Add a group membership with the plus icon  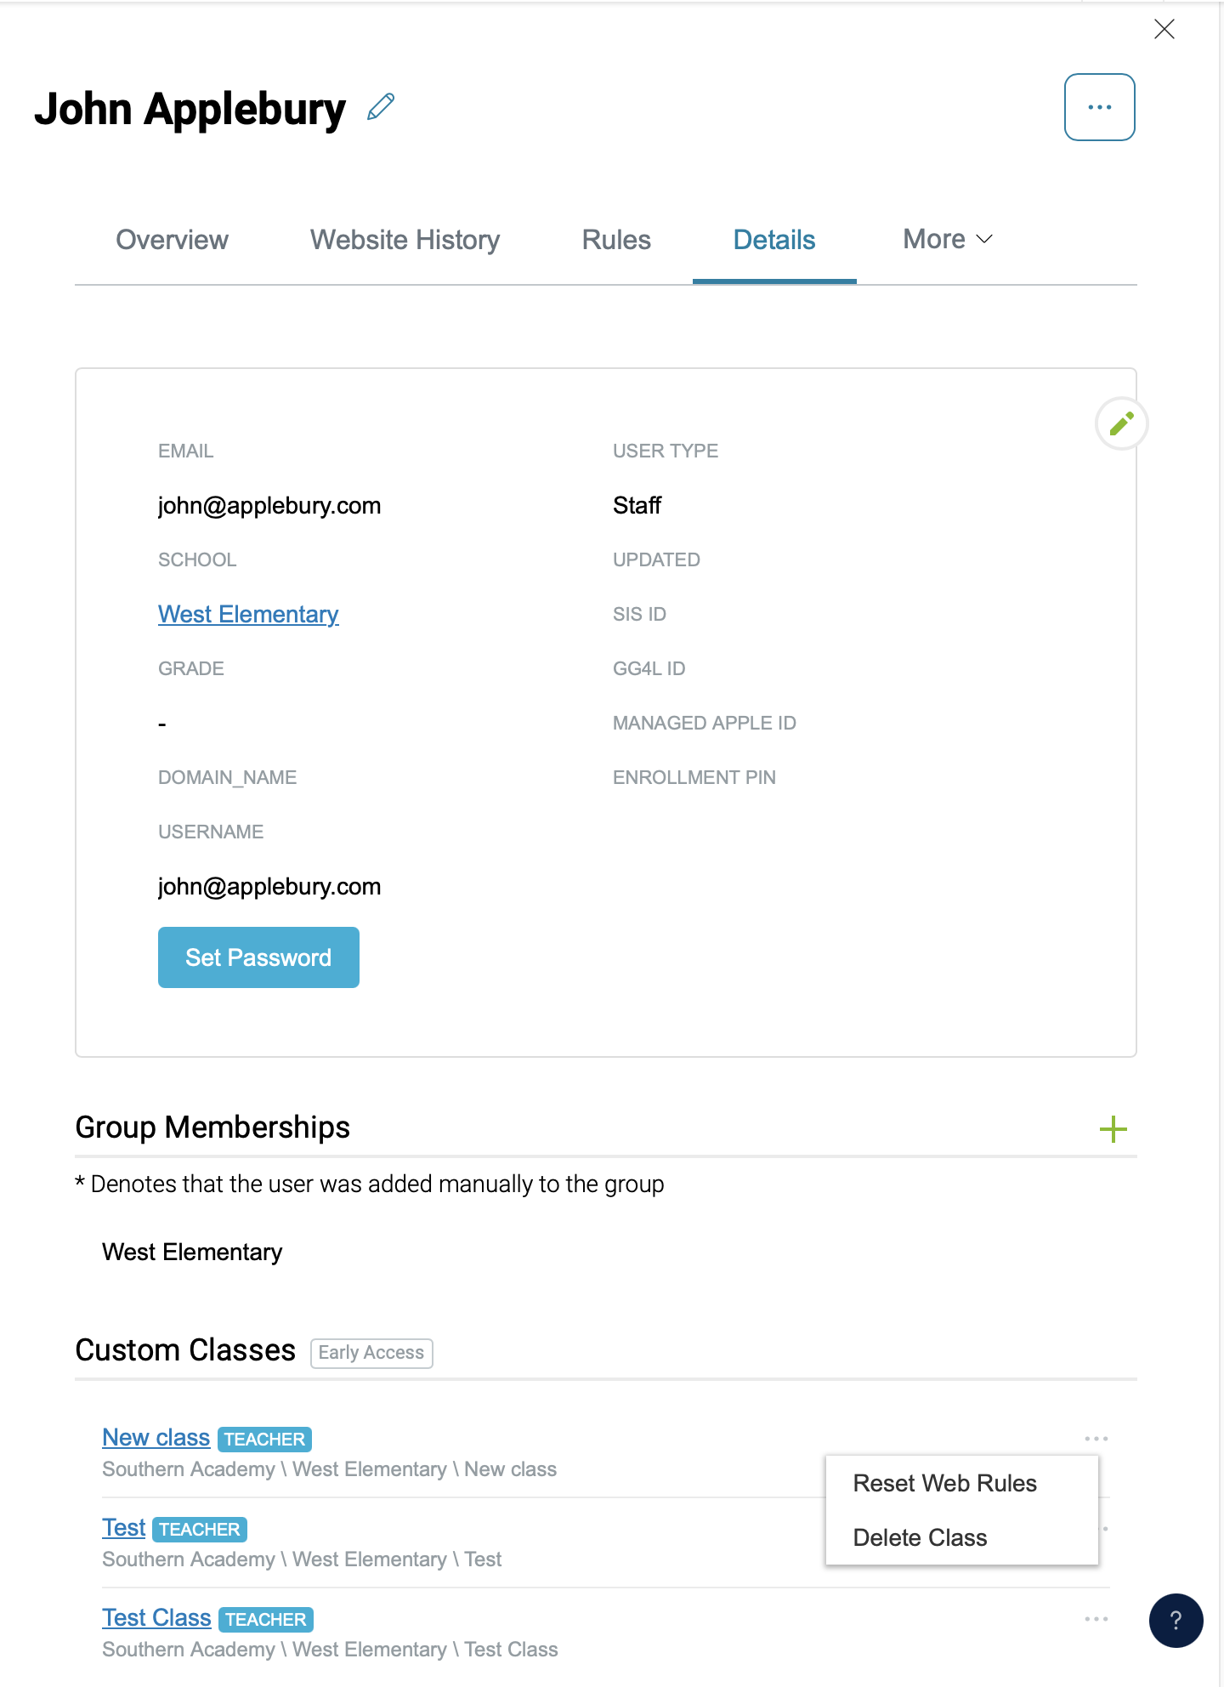click(1113, 1129)
